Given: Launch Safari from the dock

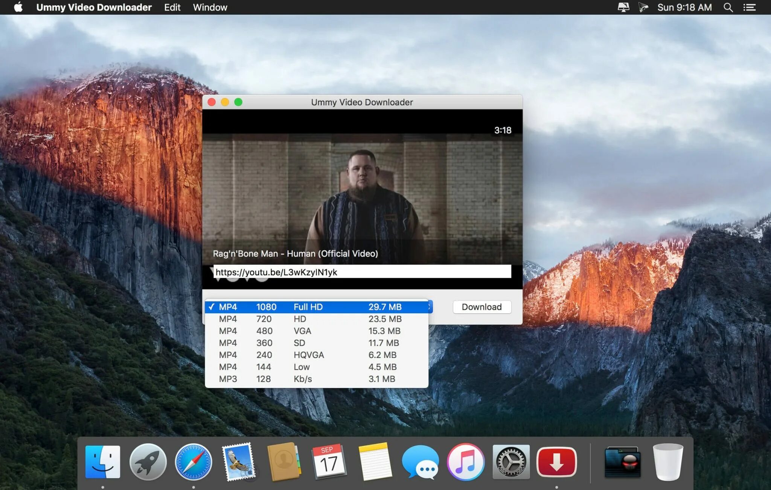Looking at the screenshot, I should pyautogui.click(x=194, y=462).
